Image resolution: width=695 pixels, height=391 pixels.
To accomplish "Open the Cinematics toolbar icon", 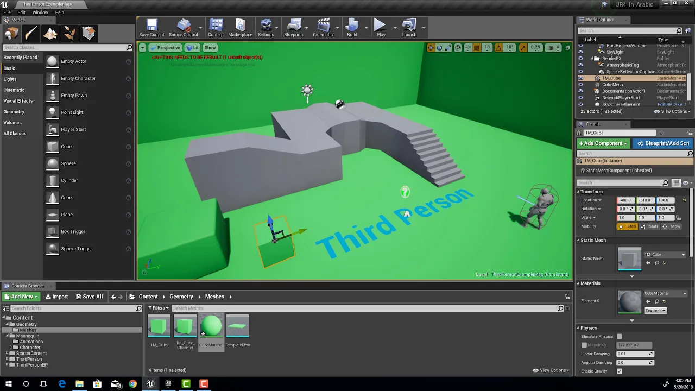I will [324, 28].
